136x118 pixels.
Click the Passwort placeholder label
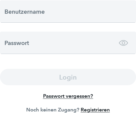[17, 43]
